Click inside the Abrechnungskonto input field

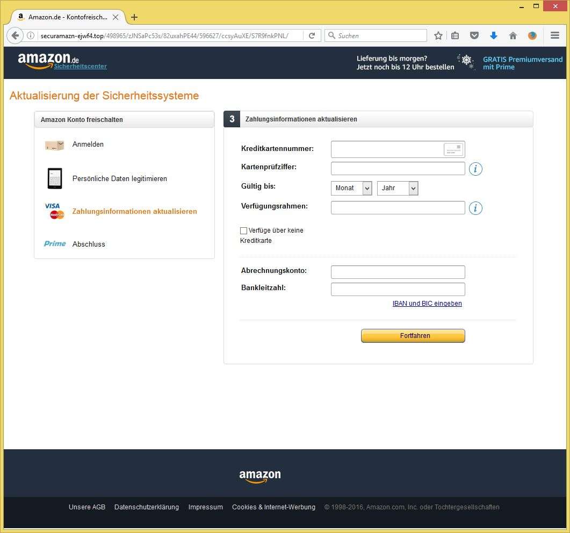pyautogui.click(x=398, y=272)
